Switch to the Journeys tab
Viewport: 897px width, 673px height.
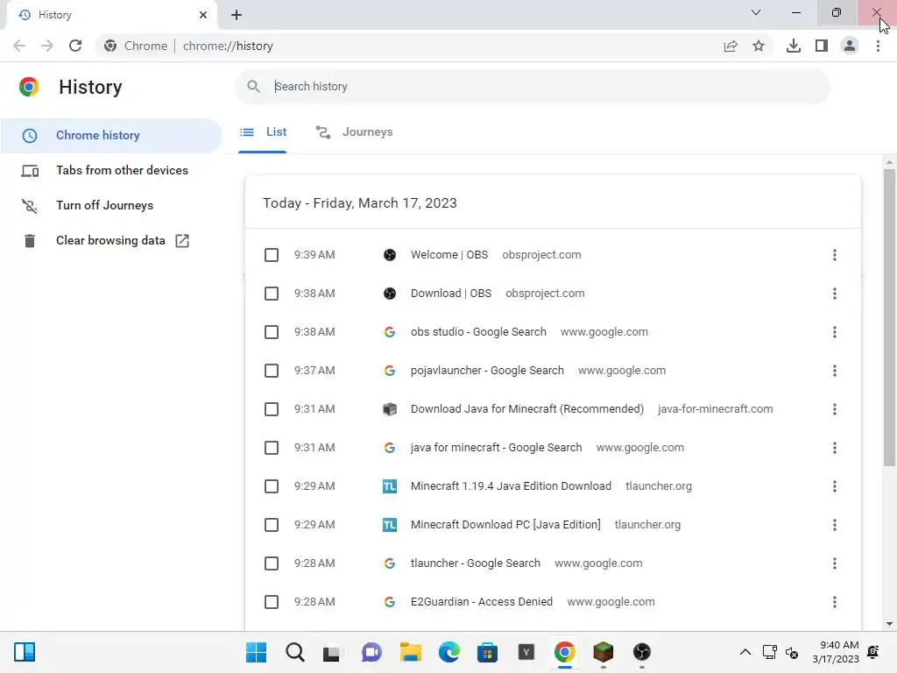pos(354,132)
